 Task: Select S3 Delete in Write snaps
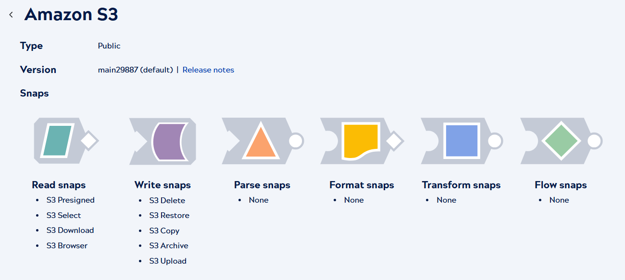[x=167, y=201]
